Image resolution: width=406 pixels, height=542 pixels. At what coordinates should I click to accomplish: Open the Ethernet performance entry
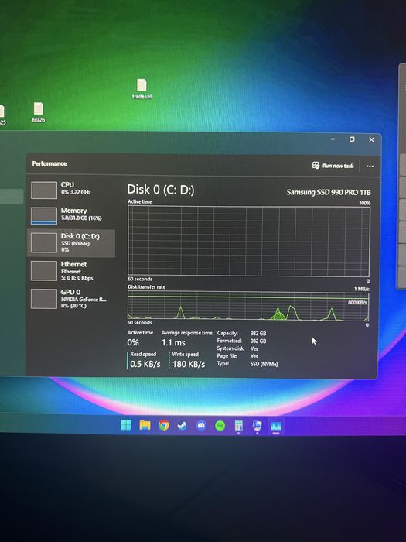[x=71, y=271]
